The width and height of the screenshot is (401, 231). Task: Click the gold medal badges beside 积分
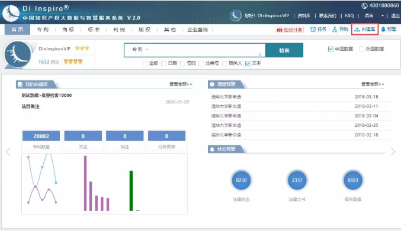pyautogui.click(x=73, y=61)
